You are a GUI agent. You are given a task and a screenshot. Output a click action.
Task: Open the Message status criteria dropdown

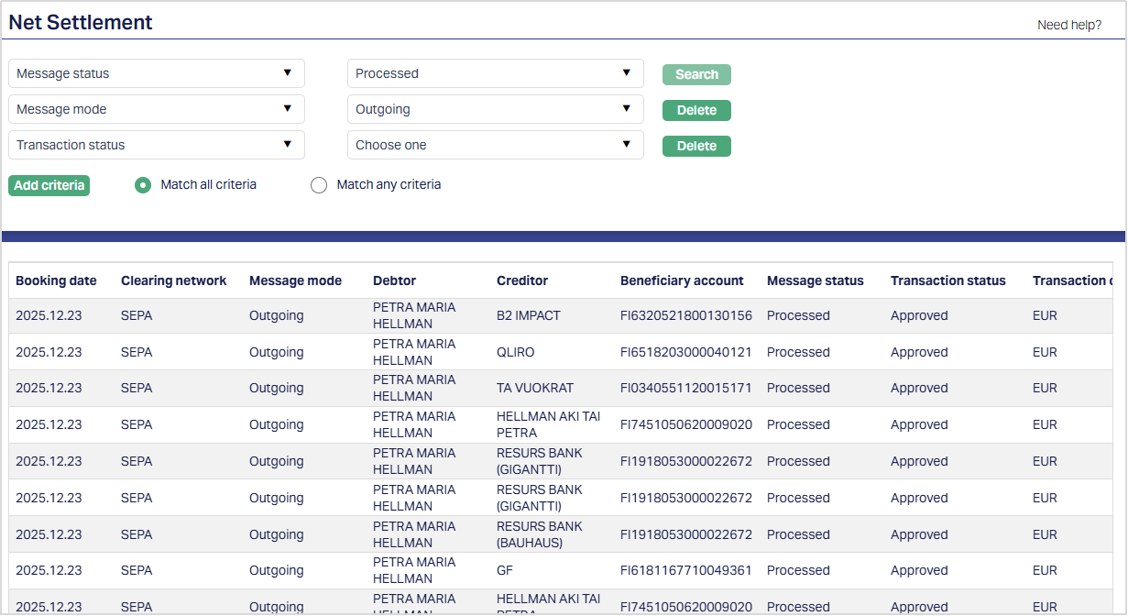click(x=157, y=73)
